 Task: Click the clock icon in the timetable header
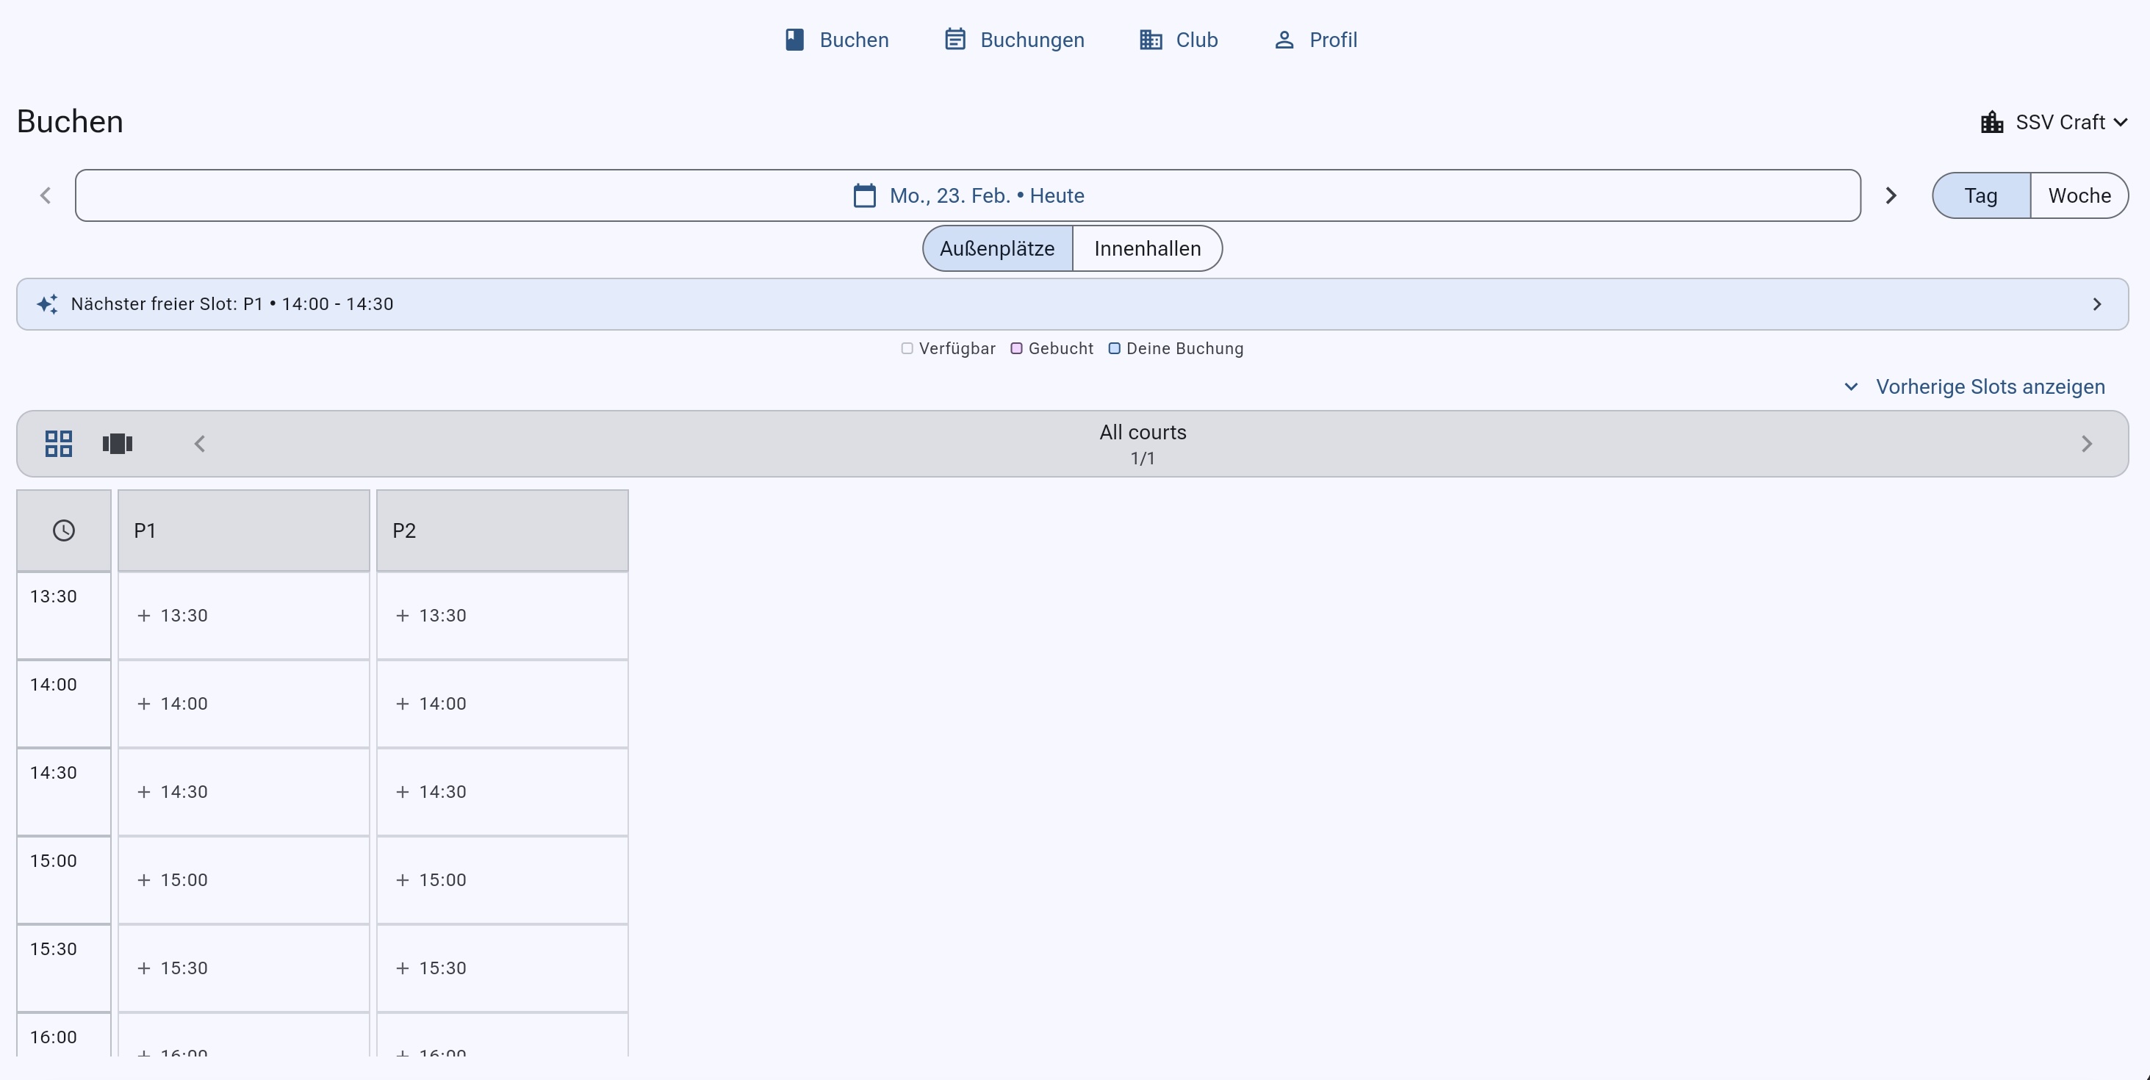point(63,530)
